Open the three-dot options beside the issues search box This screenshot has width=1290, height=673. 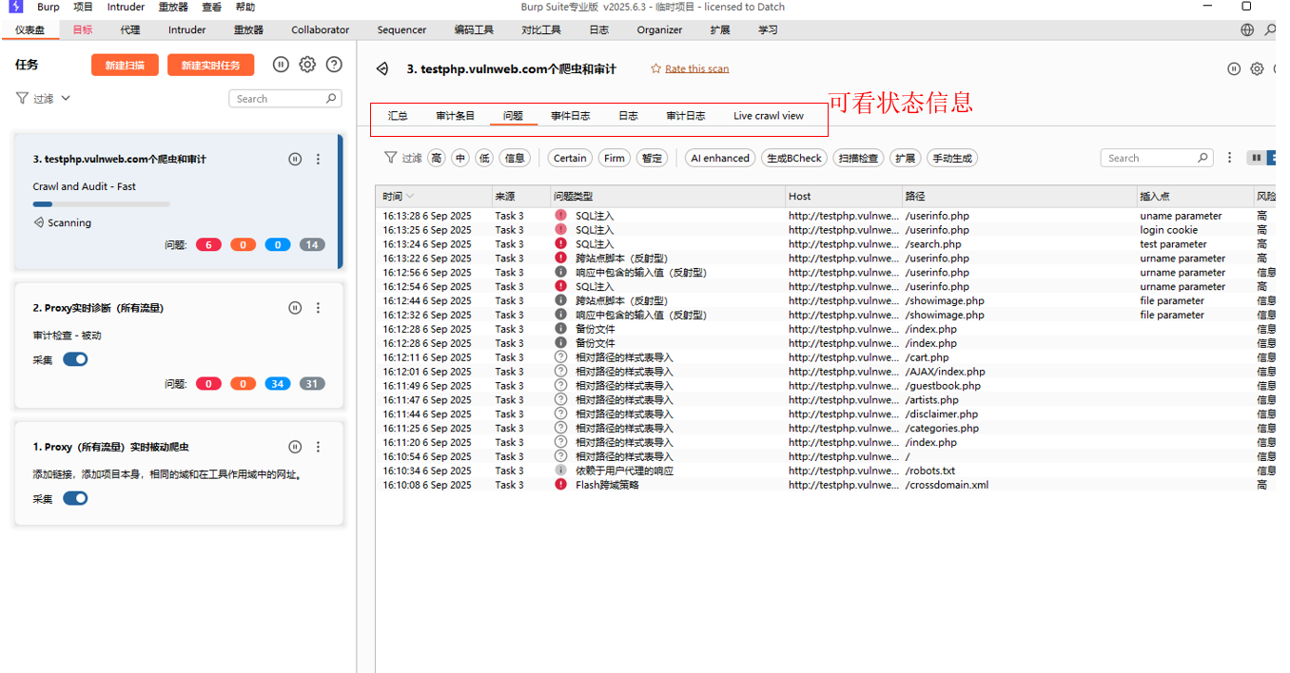pyautogui.click(x=1229, y=158)
